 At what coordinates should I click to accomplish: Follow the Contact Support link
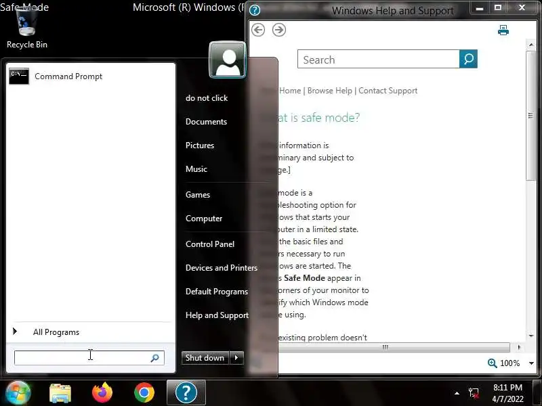pos(388,91)
